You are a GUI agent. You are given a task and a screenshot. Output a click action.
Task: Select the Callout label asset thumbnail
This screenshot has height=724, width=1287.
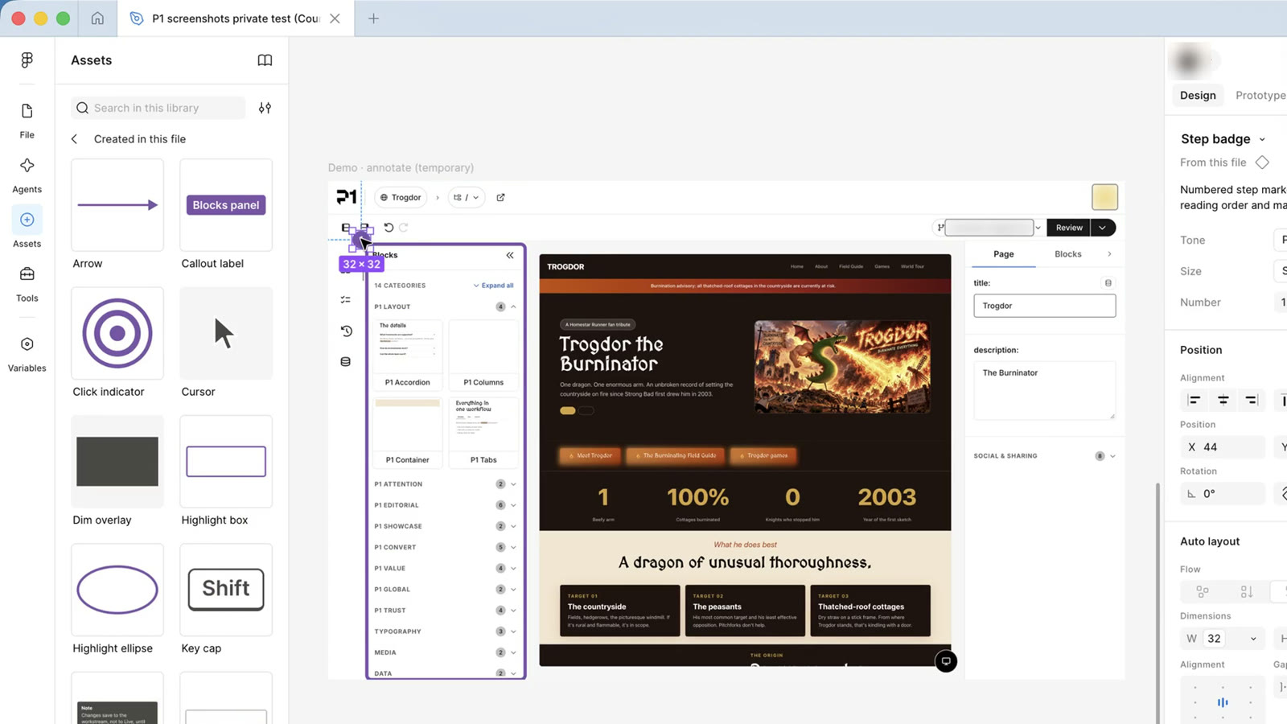tap(226, 205)
